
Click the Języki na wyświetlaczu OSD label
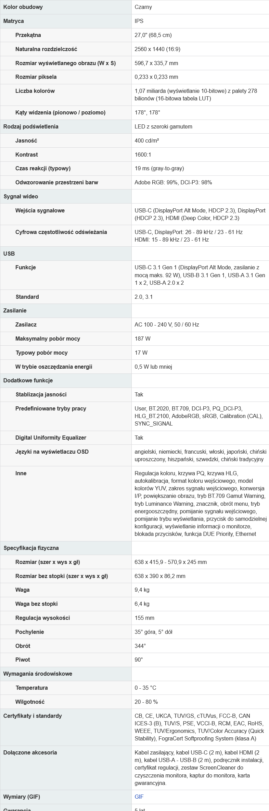point(52,452)
